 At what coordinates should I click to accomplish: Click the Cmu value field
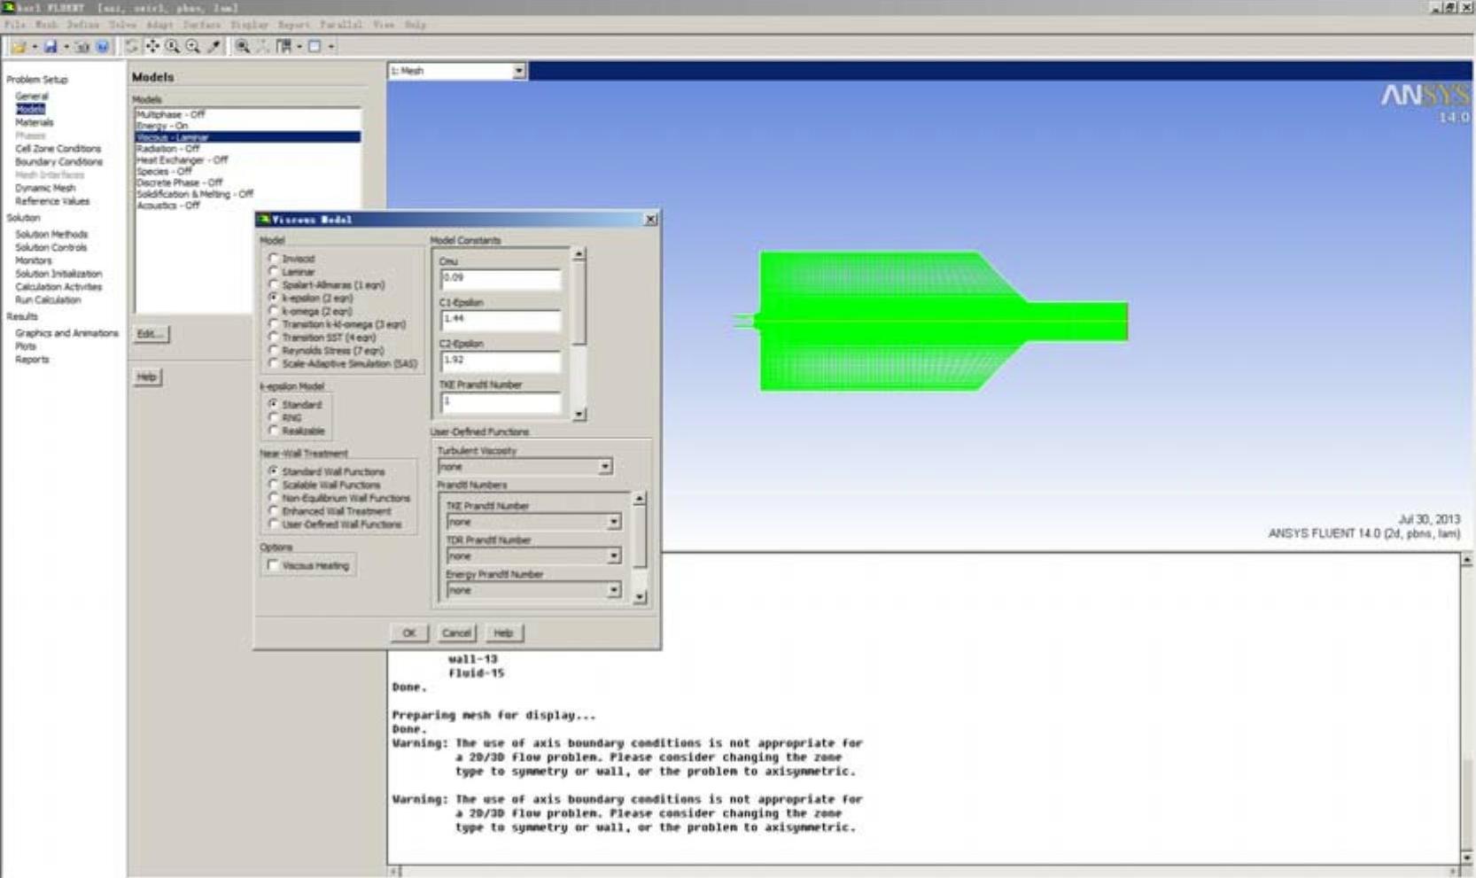pos(501,279)
